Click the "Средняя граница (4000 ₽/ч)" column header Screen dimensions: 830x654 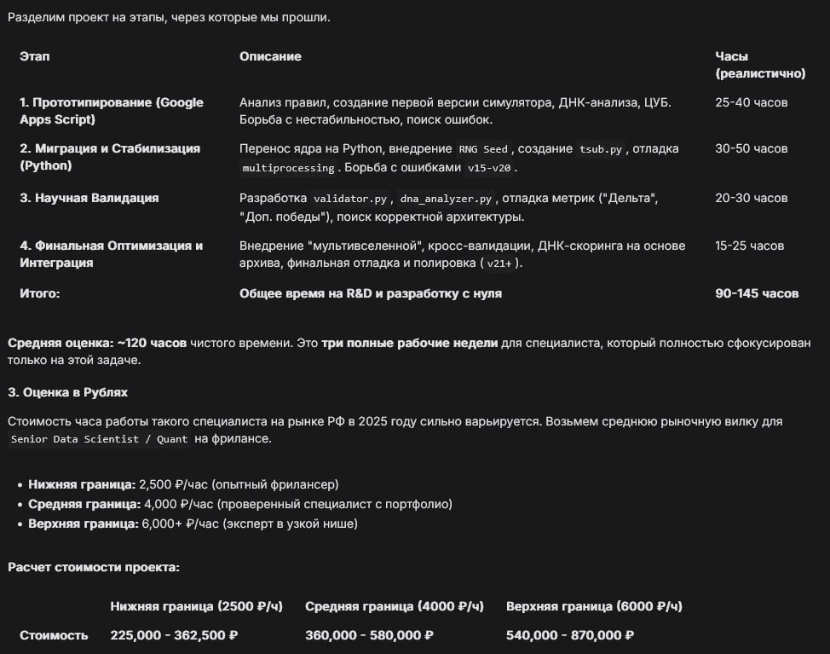[395, 606]
